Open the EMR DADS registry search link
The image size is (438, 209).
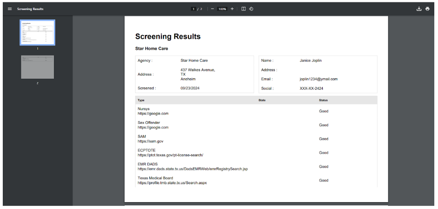click(x=192, y=169)
